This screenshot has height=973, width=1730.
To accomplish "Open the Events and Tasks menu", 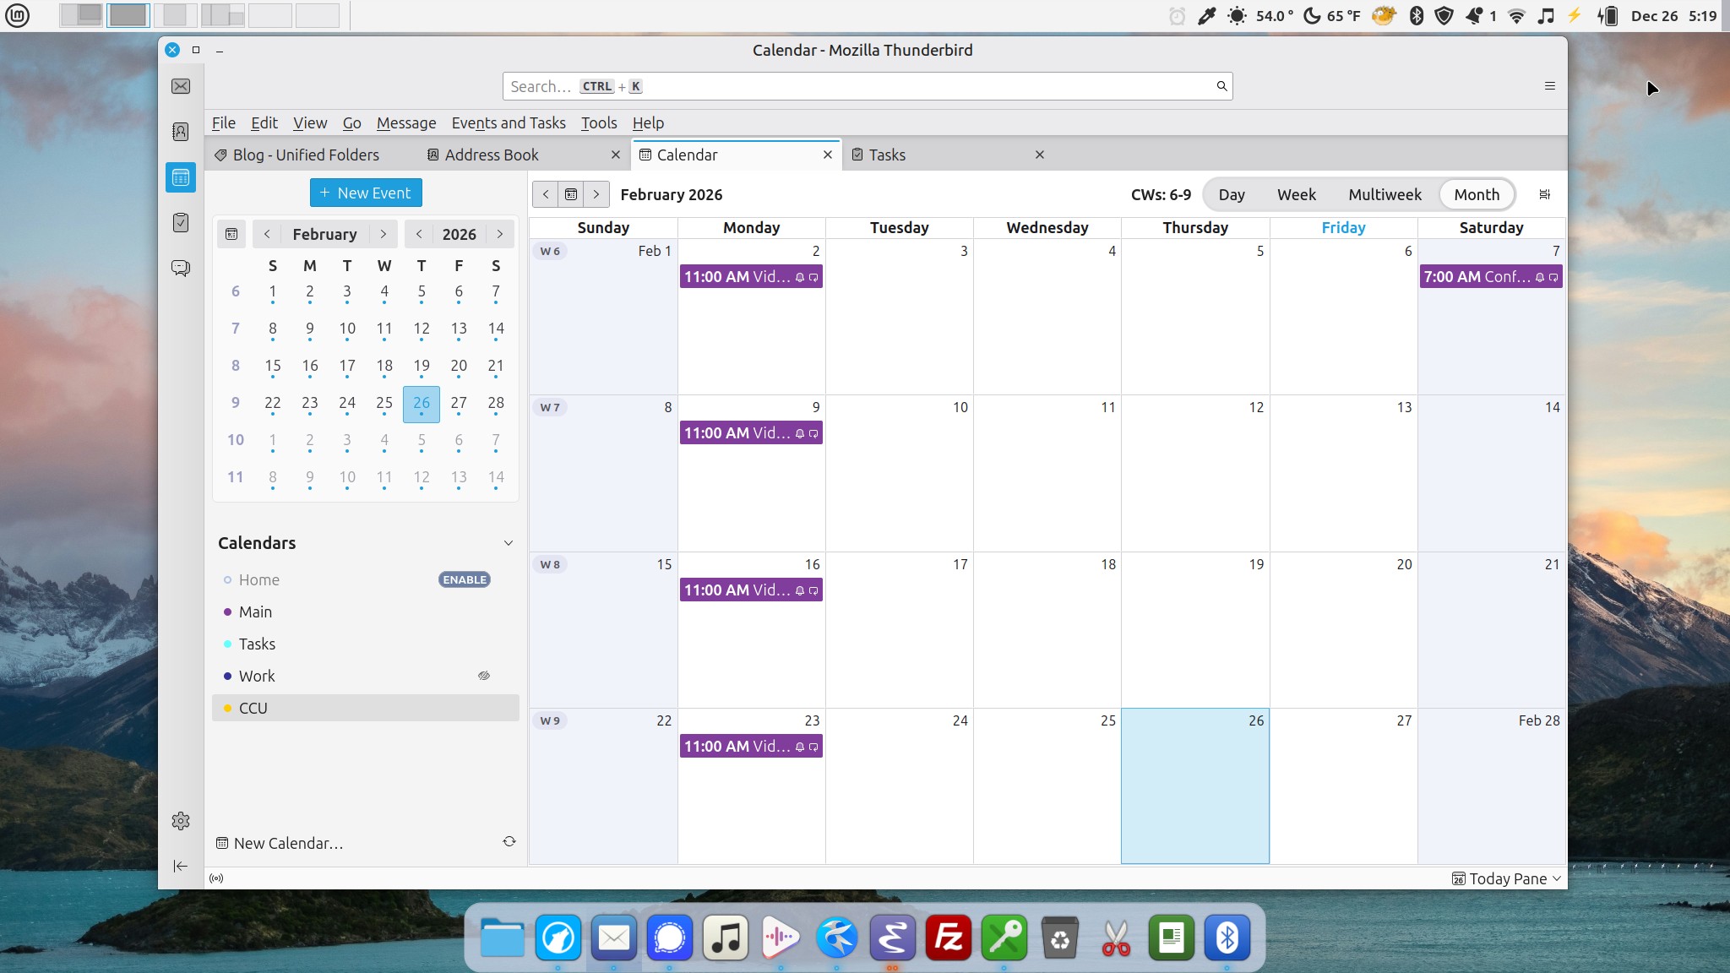I will tap(509, 122).
